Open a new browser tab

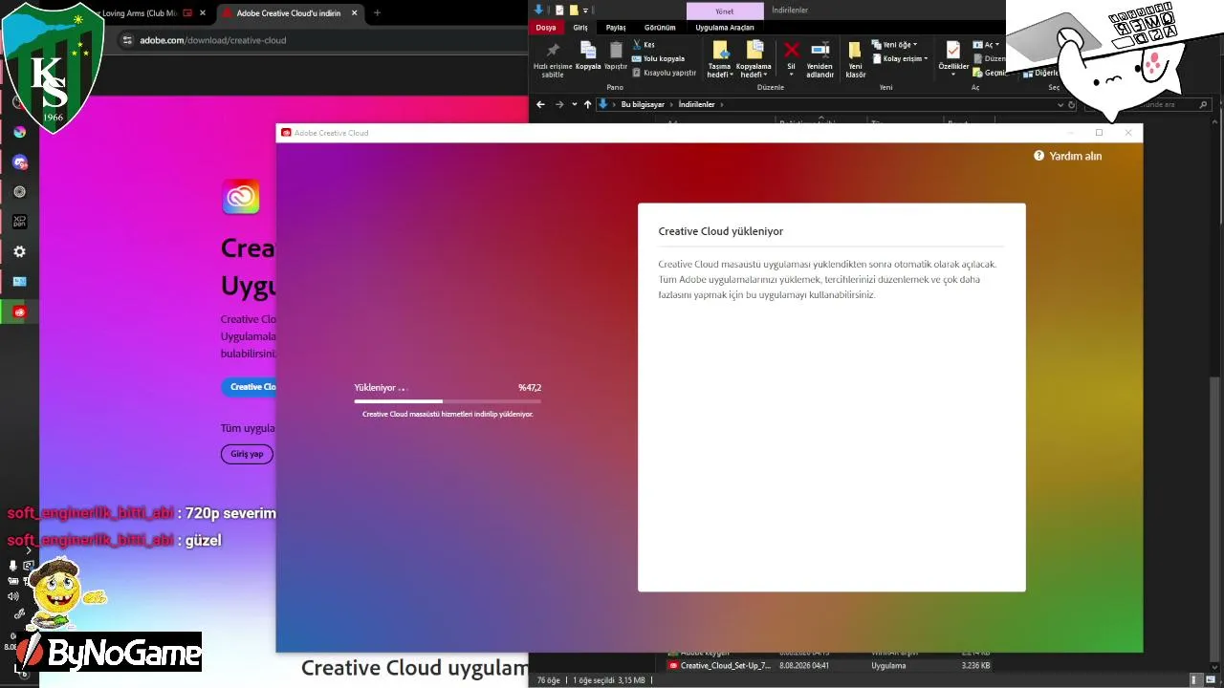click(x=377, y=13)
